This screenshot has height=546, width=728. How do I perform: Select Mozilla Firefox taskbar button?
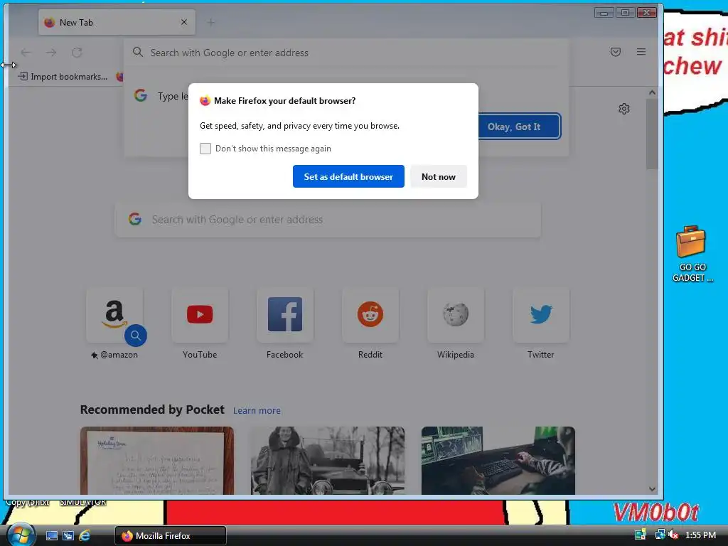click(x=171, y=536)
